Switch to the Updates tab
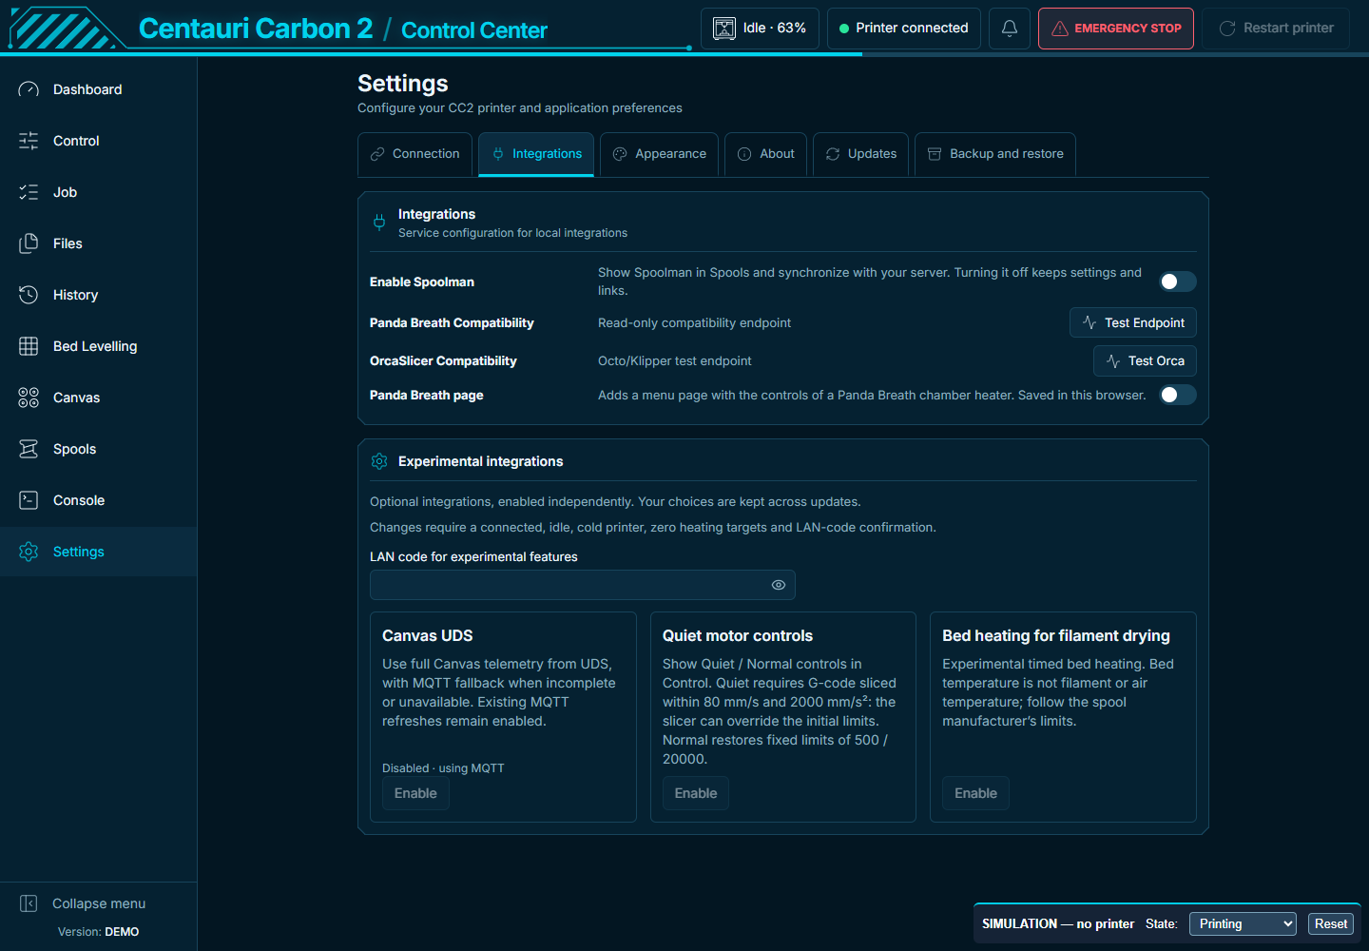Viewport: 1369px width, 951px height. tap(861, 154)
